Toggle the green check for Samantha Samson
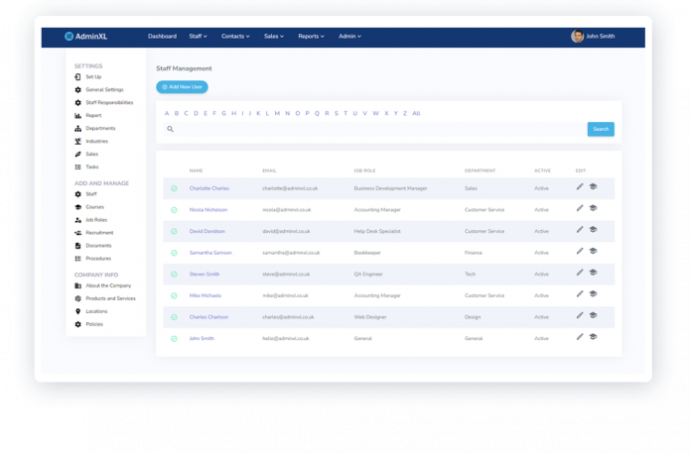The image size is (690, 453). (x=175, y=253)
